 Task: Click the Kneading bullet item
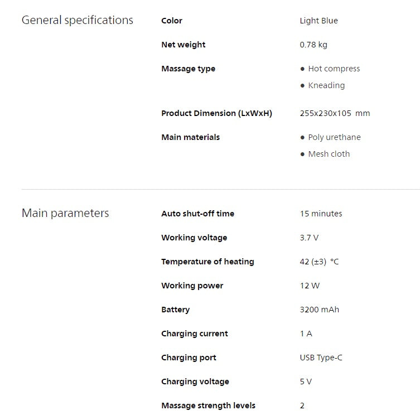coord(326,85)
